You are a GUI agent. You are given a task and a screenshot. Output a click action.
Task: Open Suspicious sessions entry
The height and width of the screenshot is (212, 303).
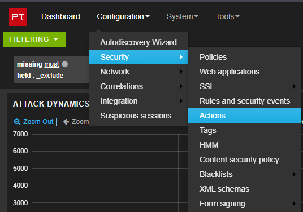coord(138,116)
